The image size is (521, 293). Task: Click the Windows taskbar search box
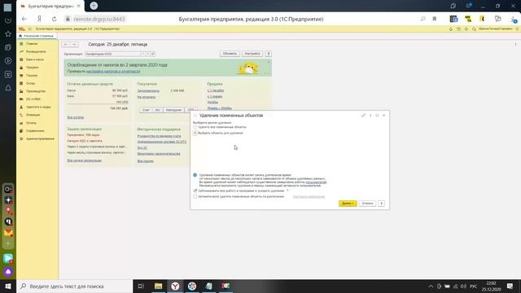74,286
